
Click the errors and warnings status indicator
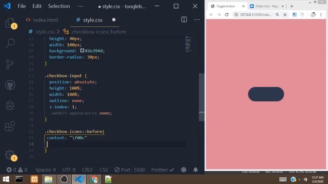17,170
